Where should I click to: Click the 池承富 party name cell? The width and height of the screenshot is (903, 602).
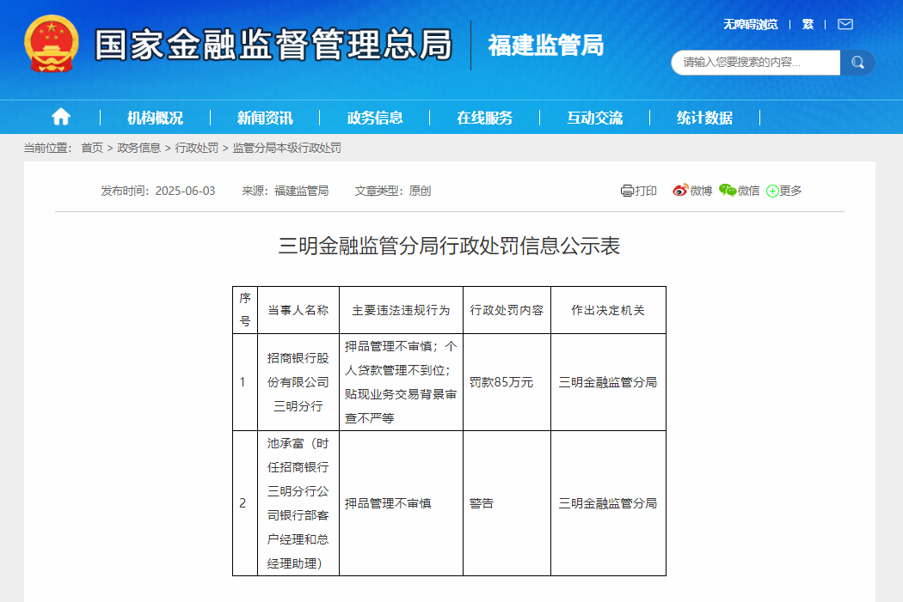(298, 503)
